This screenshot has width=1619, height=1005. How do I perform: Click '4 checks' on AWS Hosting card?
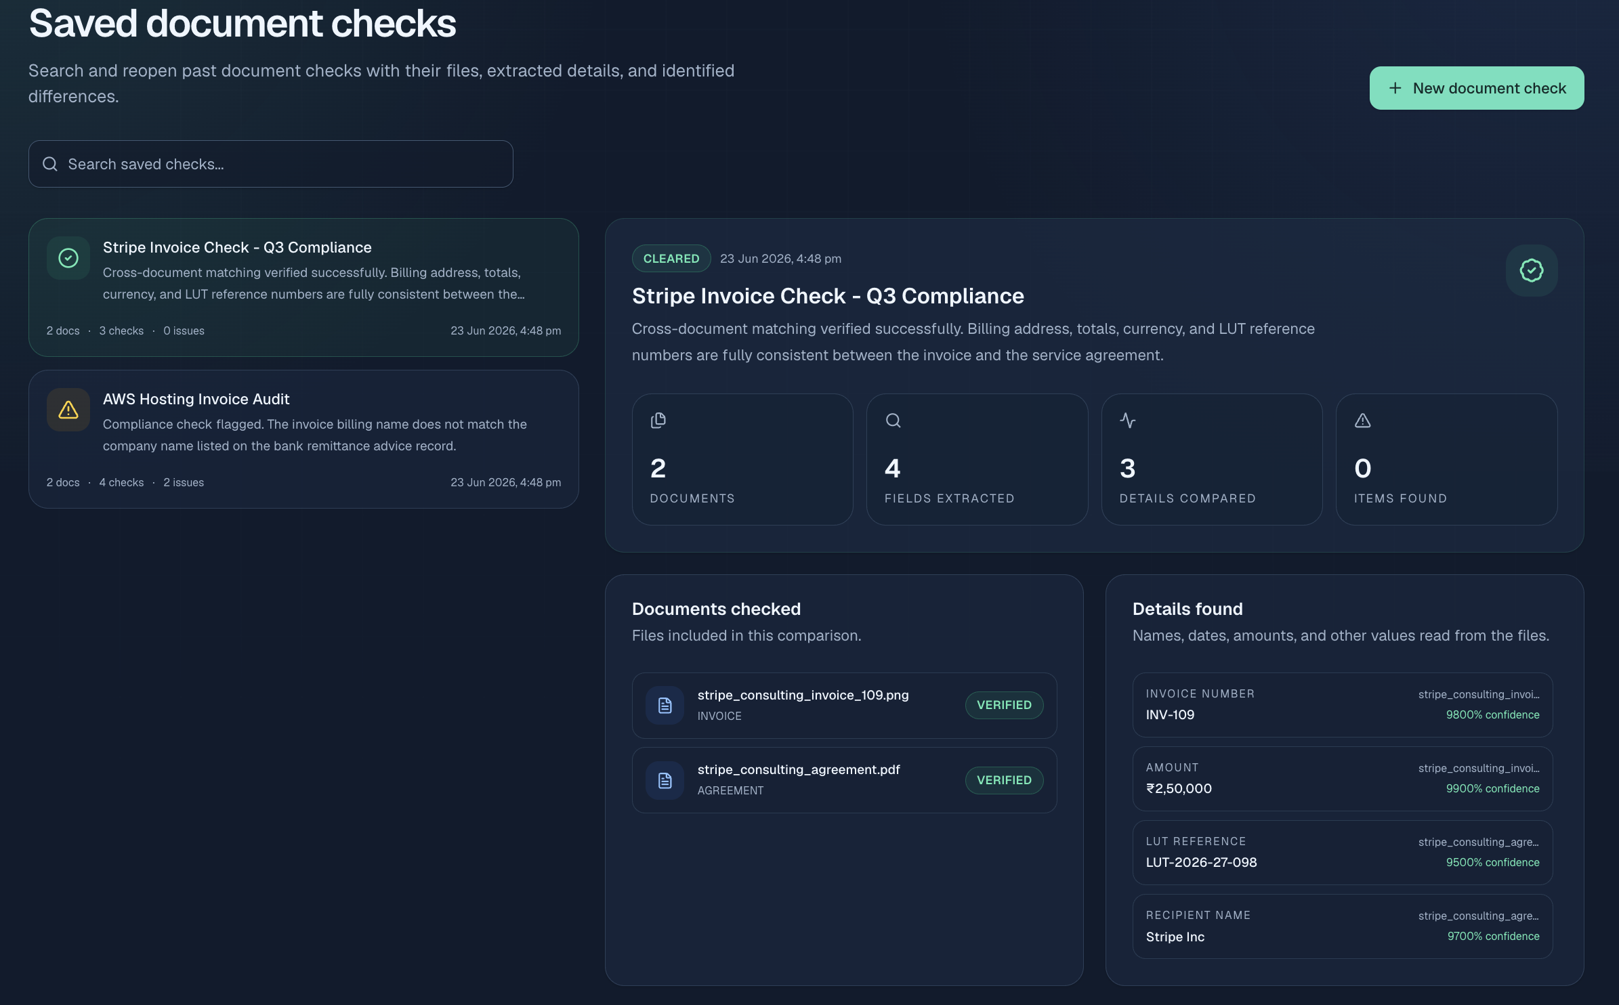coord(121,482)
